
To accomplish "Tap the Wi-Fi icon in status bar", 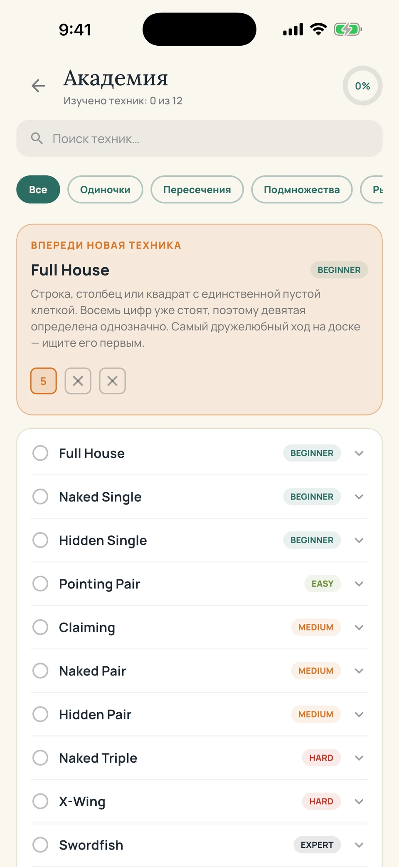I will [318, 30].
